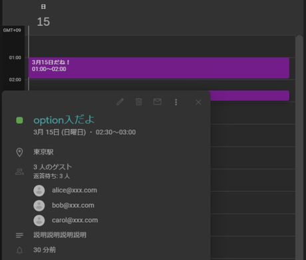Image resolution: width=306 pixels, height=260 pixels.
Task: Click the 02:00 time label
Action: tap(15, 80)
